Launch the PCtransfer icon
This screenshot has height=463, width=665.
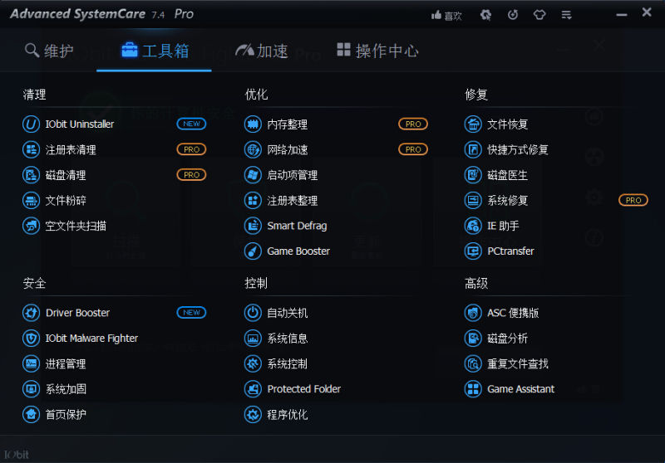473,251
